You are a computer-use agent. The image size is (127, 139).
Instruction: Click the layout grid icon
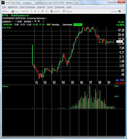click(120, 11)
